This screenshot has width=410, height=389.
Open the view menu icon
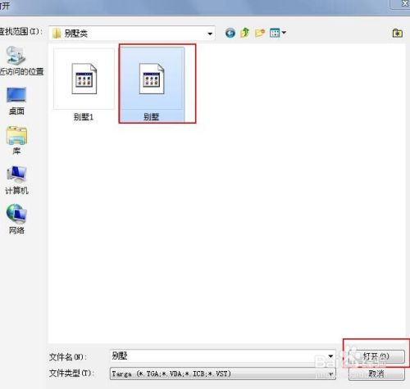click(x=275, y=33)
